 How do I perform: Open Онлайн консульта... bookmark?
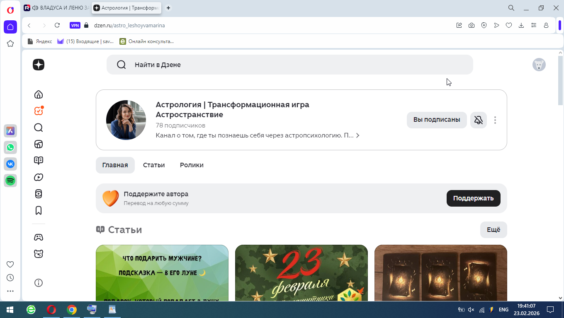pos(147,41)
